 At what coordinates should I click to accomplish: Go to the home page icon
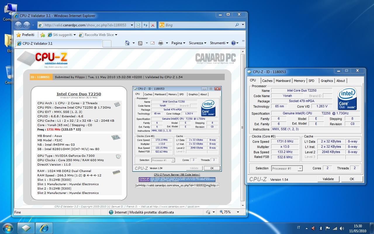127,43
